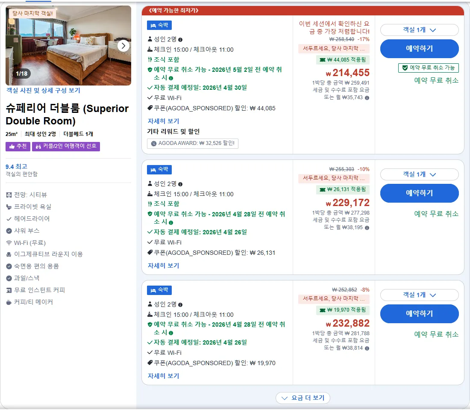Click the price ₩232,882
470x410 pixels.
click(x=348, y=323)
